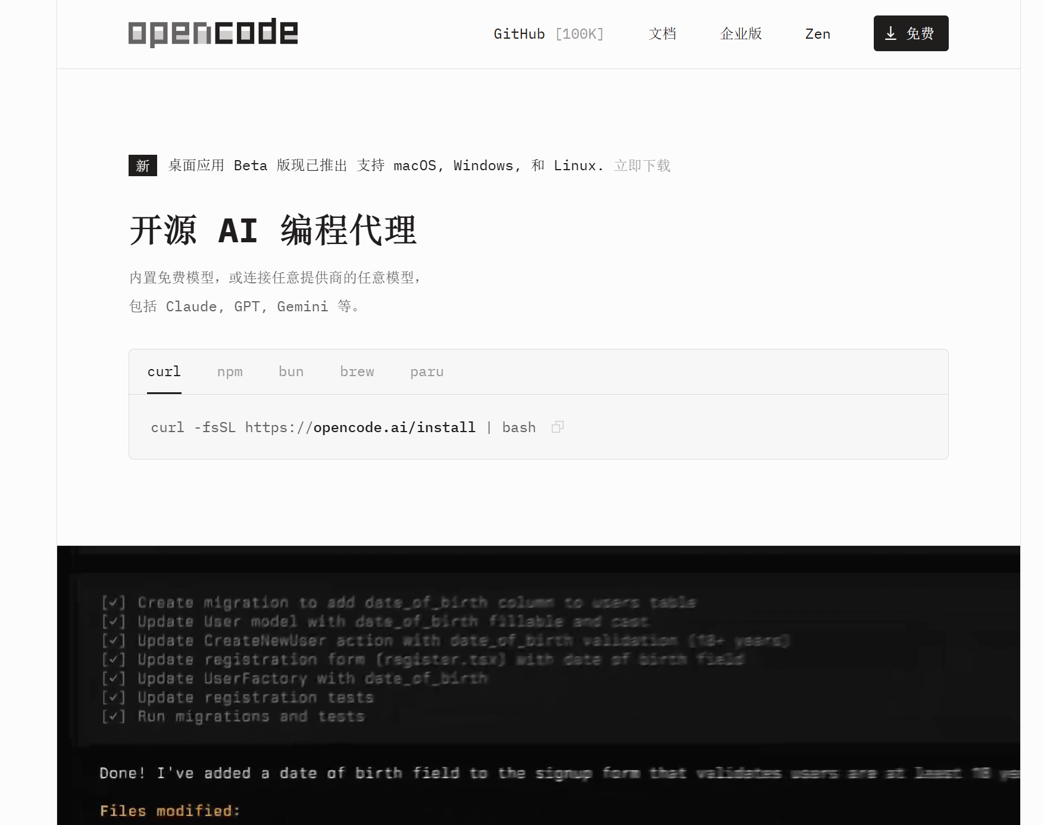Viewport: 1044px width, 825px height.
Task: Switch to the npm tab
Action: tap(230, 371)
